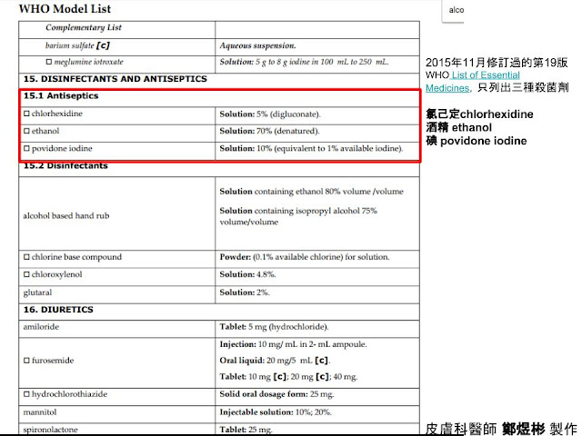Select the 'WHO Model List' heading
This screenshot has height=436, width=582.
coord(65,9)
